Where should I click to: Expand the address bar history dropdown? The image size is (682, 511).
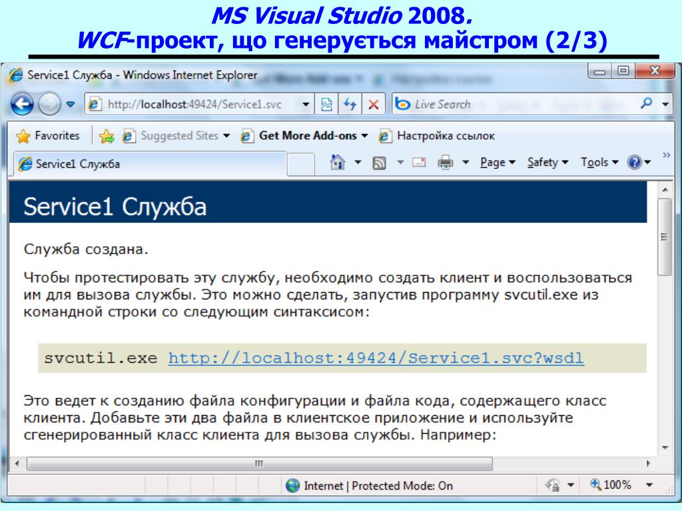click(x=306, y=104)
